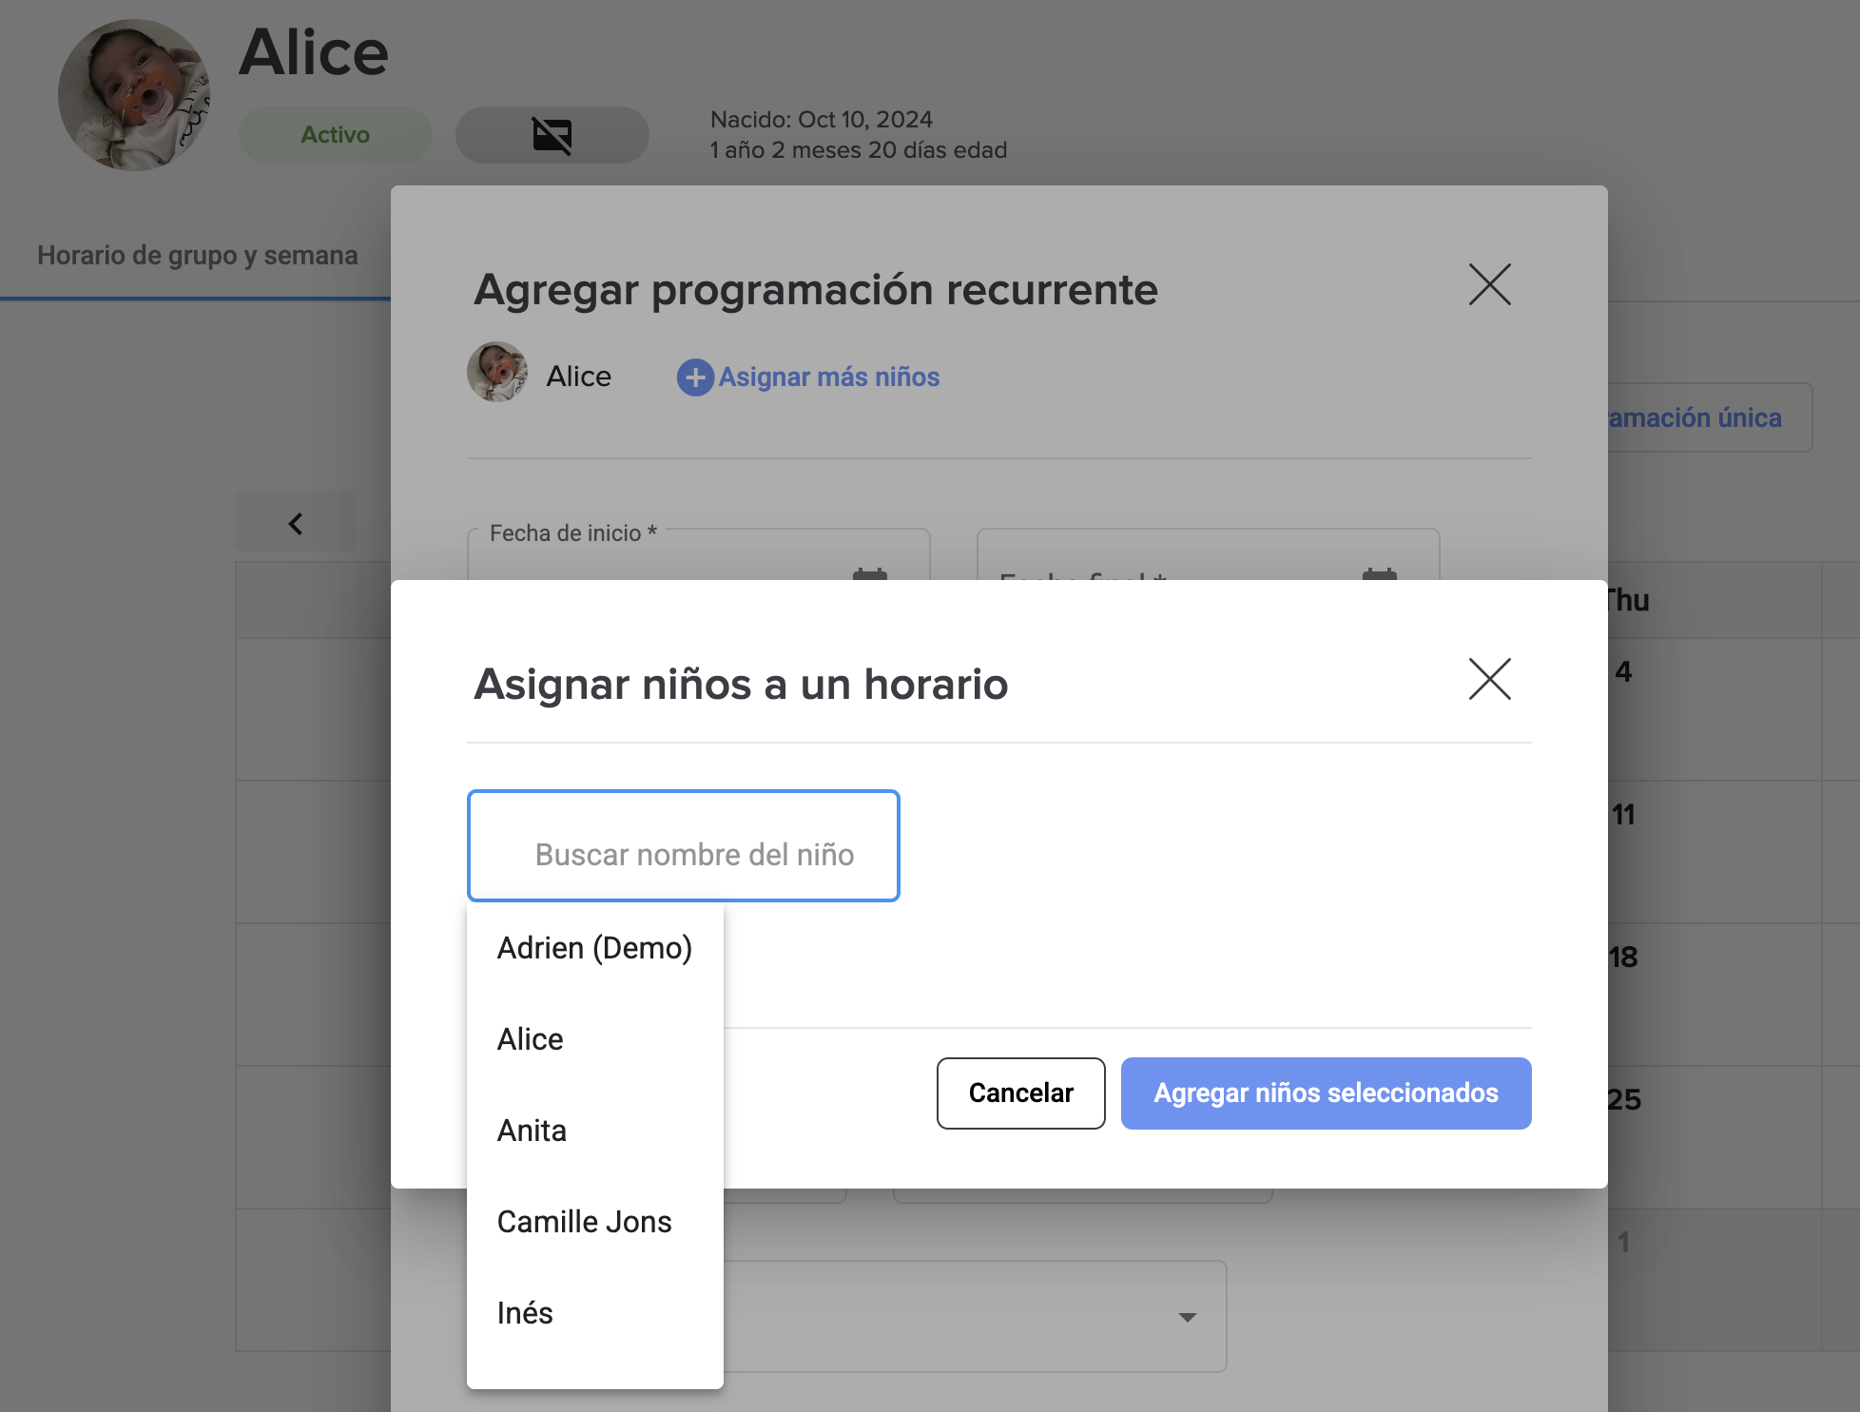Open Horario de grupo y semana tab
The image size is (1860, 1412).
(197, 256)
